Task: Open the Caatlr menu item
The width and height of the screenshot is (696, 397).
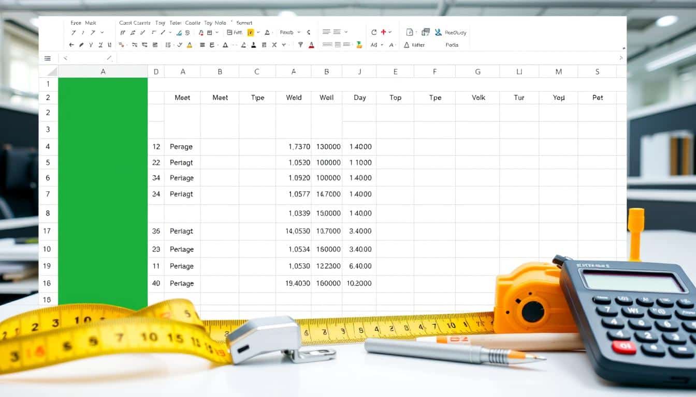Action: click(x=193, y=23)
